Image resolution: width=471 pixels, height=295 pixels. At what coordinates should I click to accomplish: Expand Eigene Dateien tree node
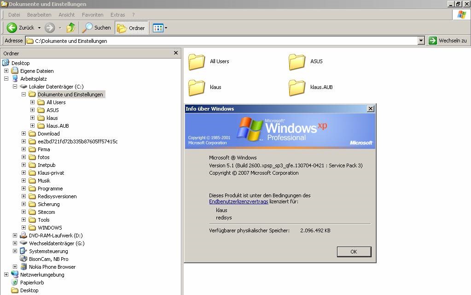(x=6, y=71)
